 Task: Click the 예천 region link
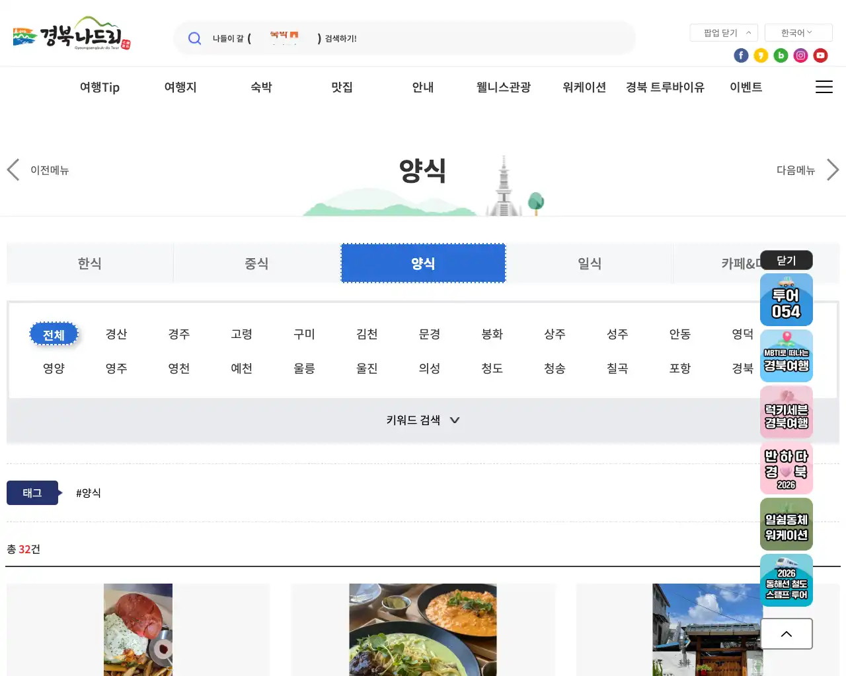pos(241,368)
